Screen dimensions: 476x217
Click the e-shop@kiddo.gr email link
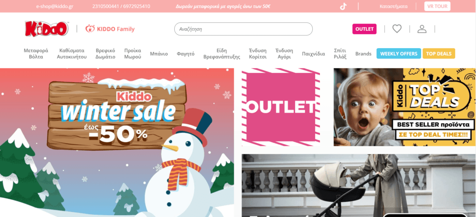pos(55,6)
